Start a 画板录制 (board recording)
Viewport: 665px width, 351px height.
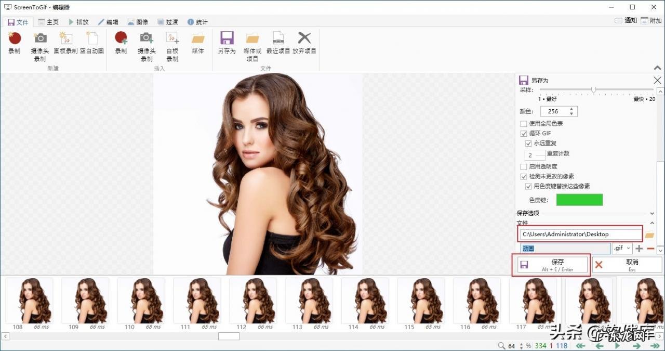[65, 38]
